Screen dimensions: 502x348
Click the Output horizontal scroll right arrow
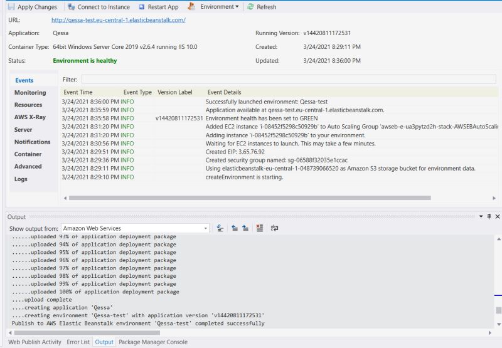(x=490, y=333)
